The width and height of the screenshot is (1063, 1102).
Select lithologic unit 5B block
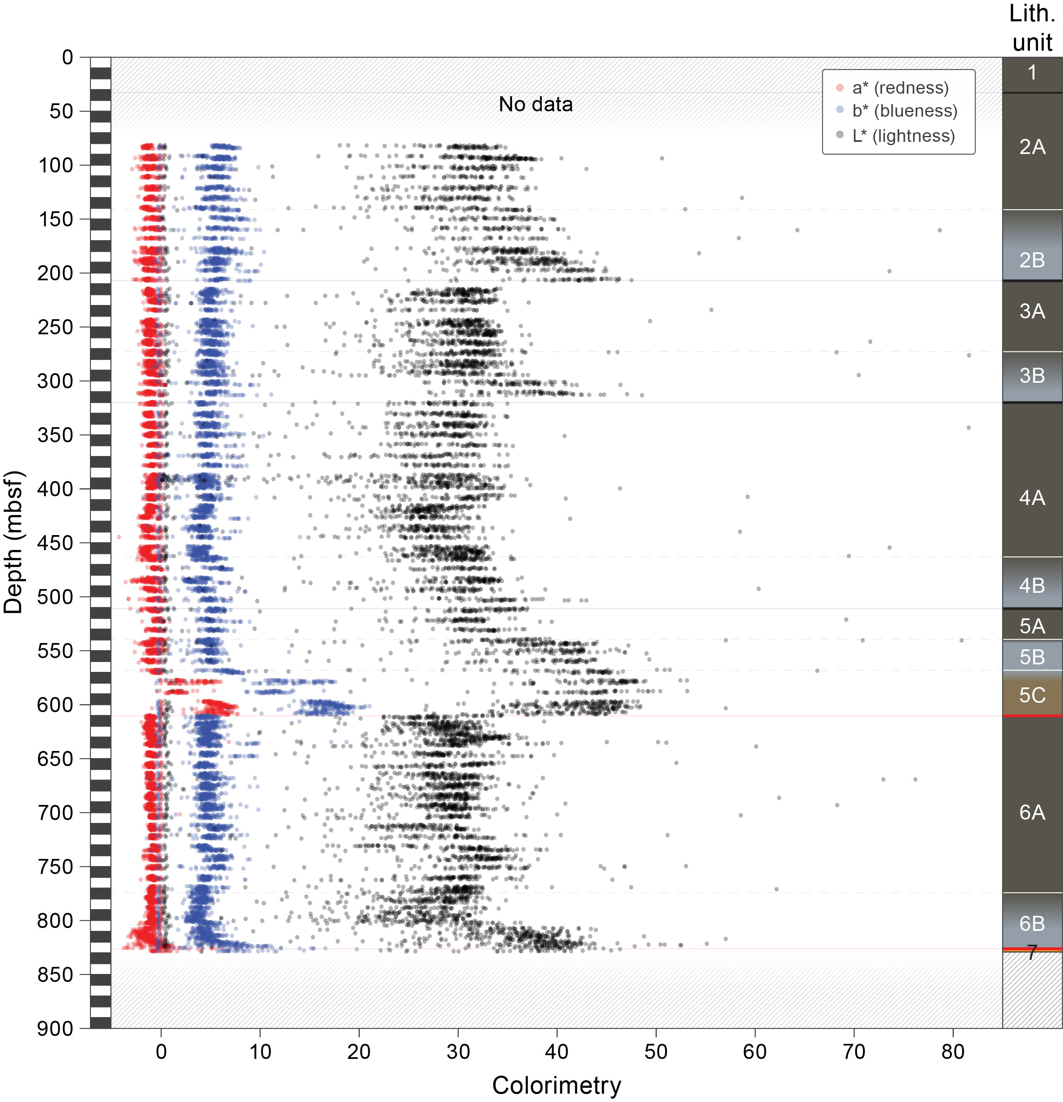tap(1032, 656)
